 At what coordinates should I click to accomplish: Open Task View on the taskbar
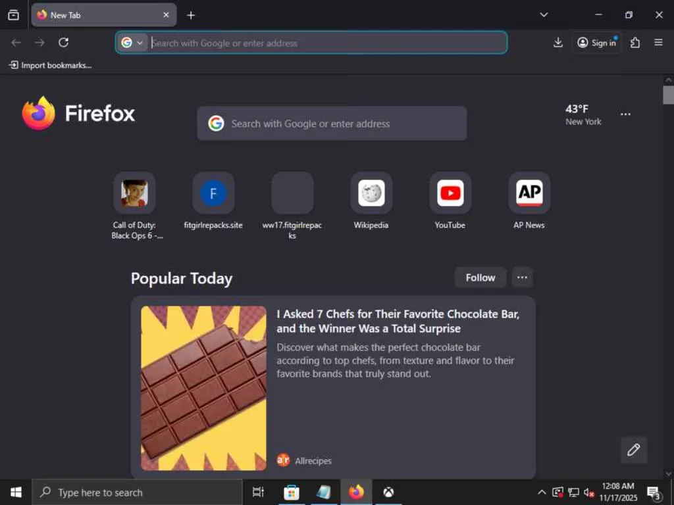[x=258, y=492]
